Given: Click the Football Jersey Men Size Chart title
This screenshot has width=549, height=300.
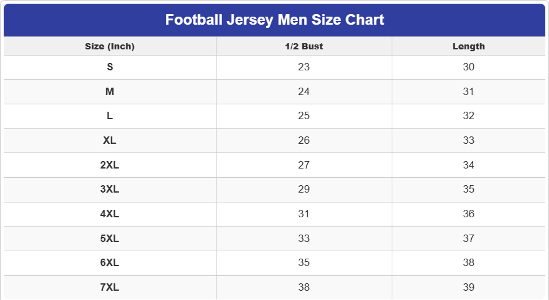Looking at the screenshot, I should [274, 20].
